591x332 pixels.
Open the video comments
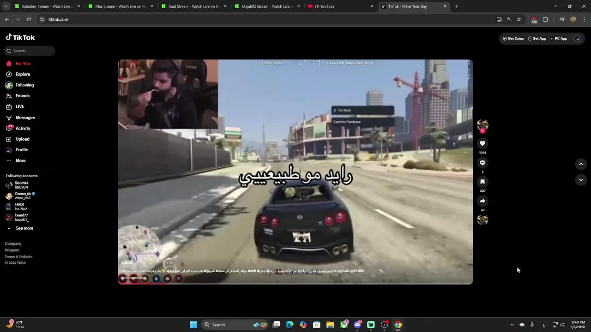click(x=482, y=163)
